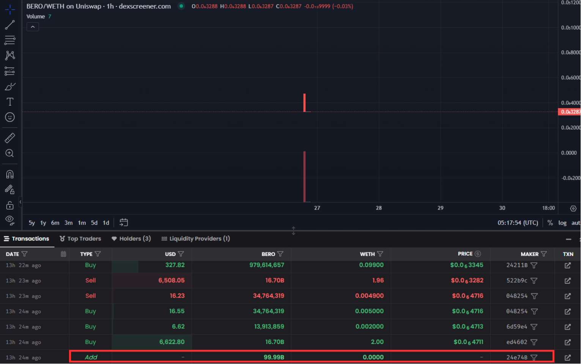The image size is (581, 364).
Task: Click the 0.0₆3287 current price label
Action: pyautogui.click(x=569, y=112)
